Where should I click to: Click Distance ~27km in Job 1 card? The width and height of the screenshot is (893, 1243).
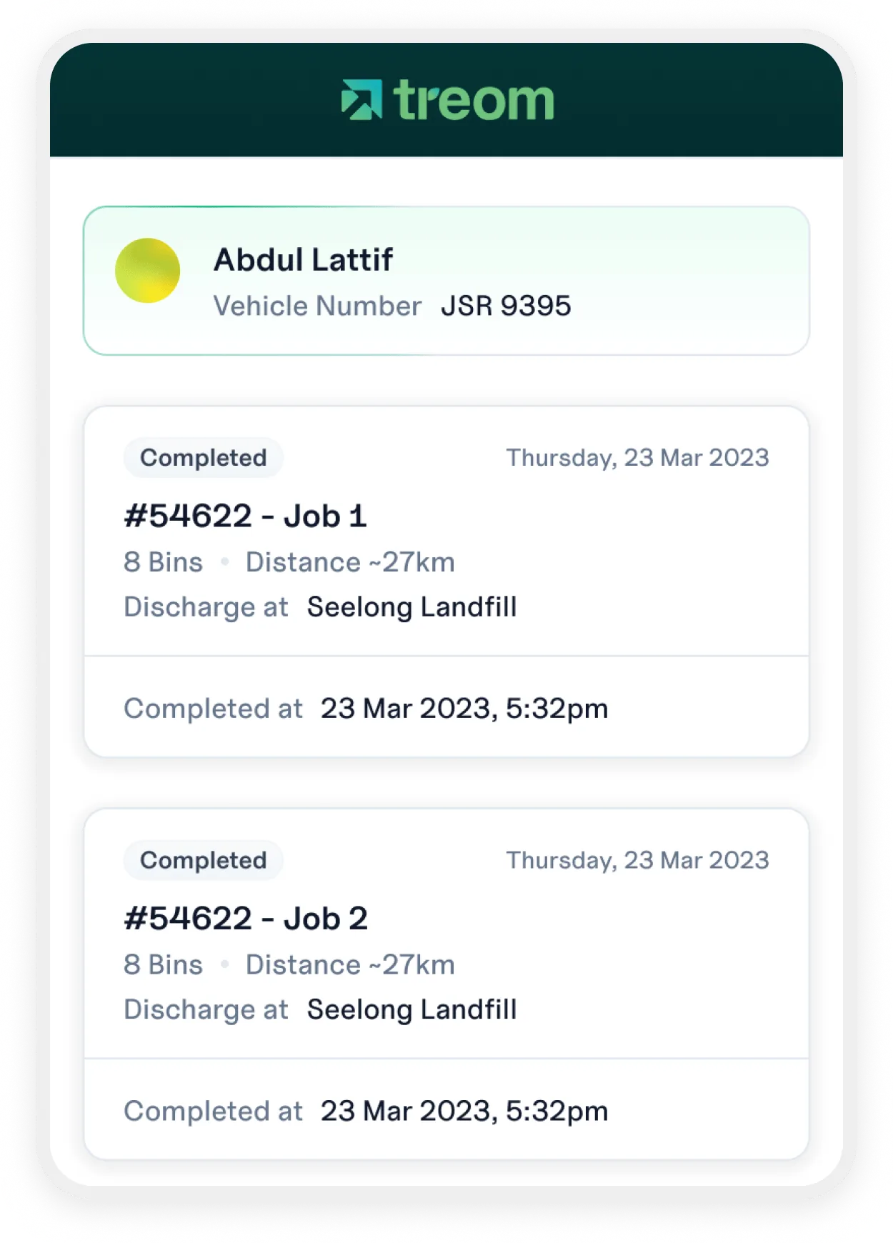pyautogui.click(x=350, y=562)
